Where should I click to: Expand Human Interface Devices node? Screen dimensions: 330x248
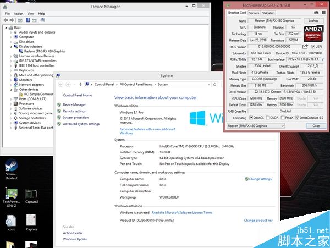click(x=11, y=56)
